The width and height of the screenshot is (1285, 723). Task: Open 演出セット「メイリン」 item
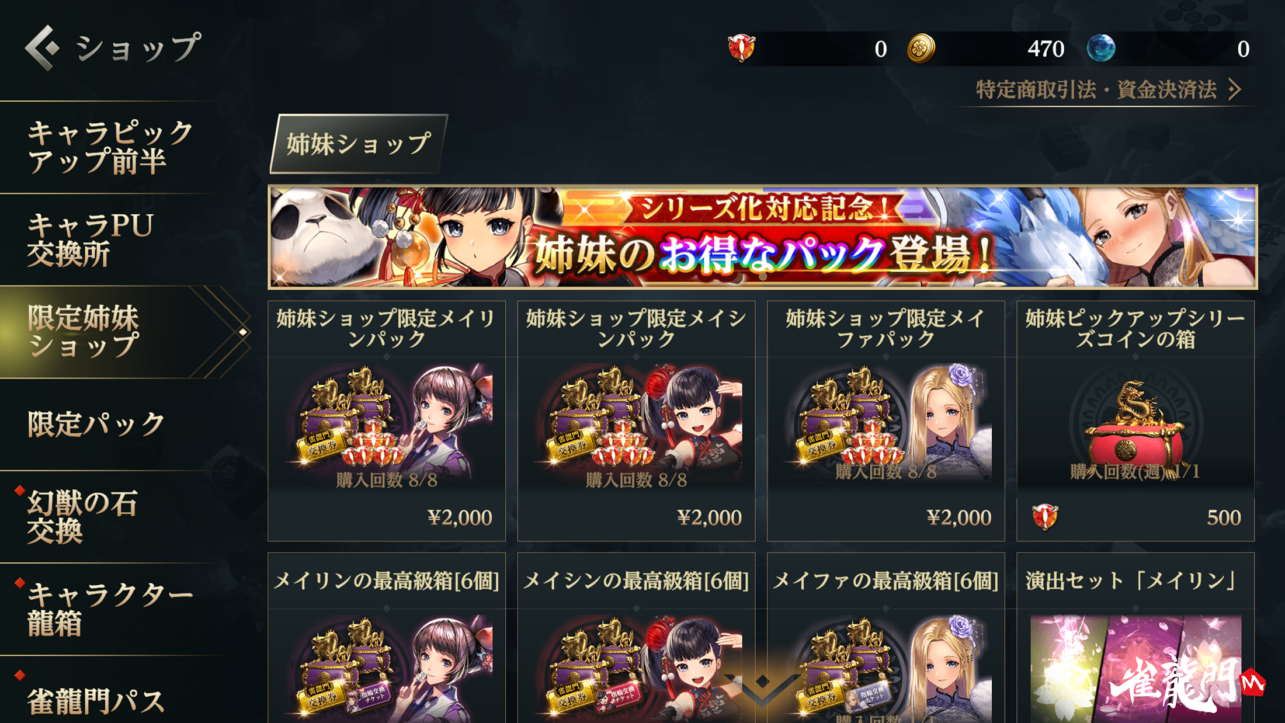click(x=1135, y=638)
